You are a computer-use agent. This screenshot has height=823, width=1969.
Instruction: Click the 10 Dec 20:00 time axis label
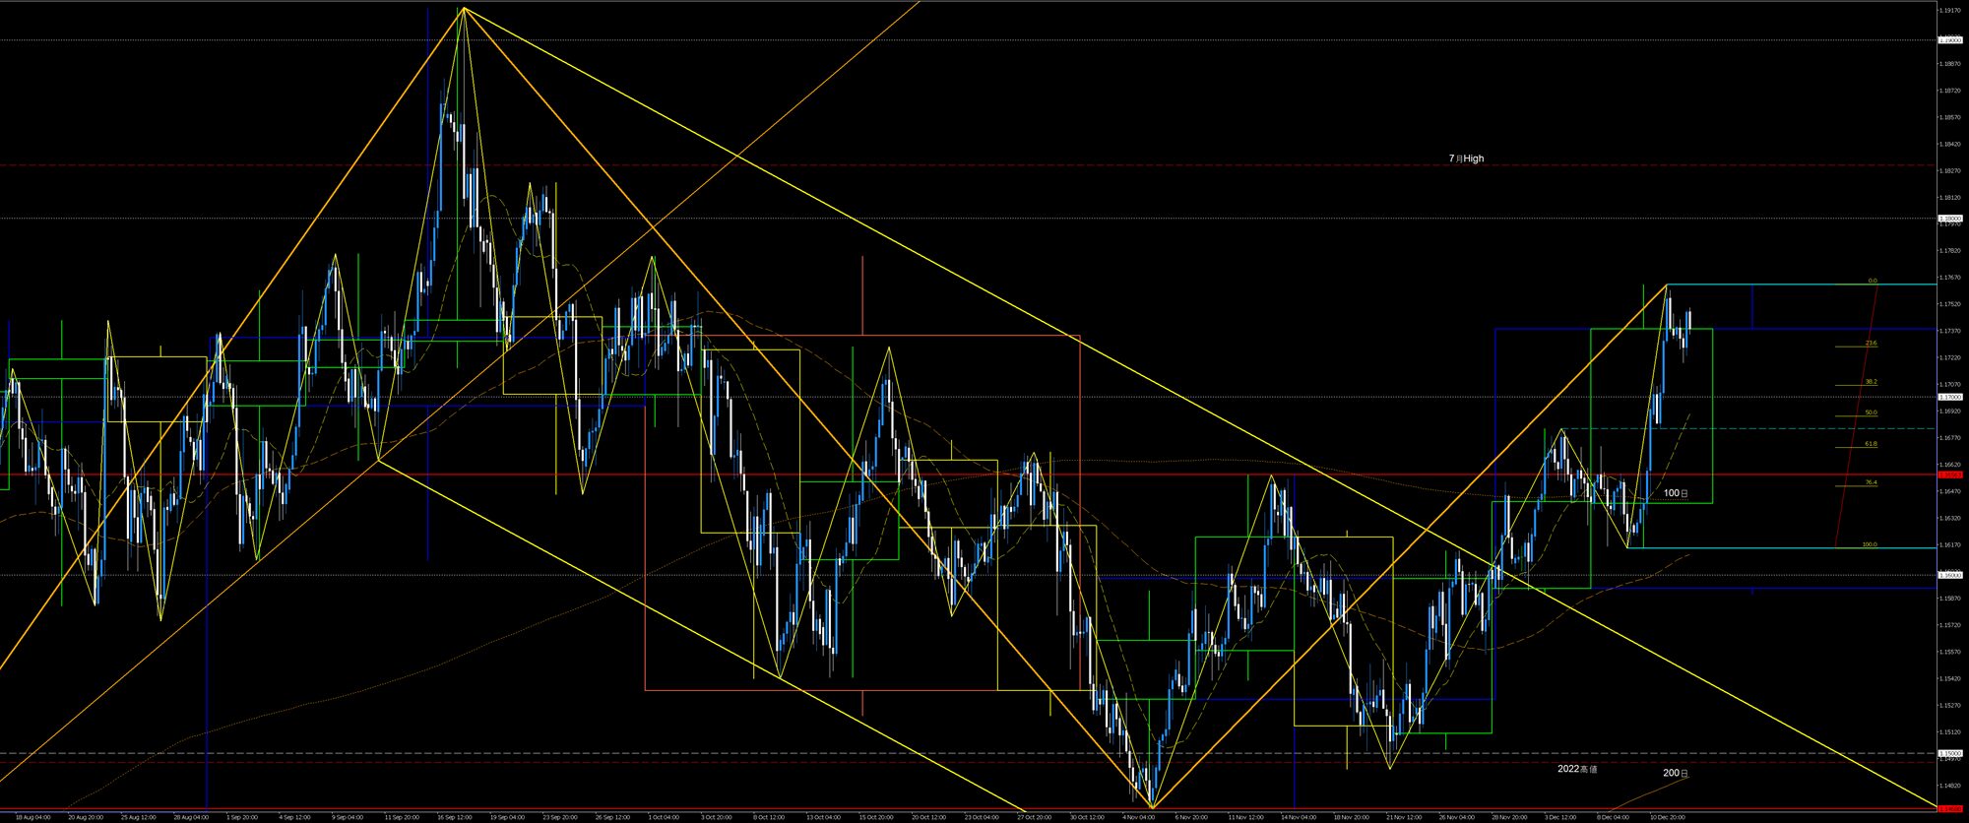tap(1666, 817)
